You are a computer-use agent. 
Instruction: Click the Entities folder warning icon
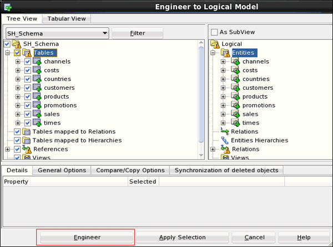pos(225,53)
